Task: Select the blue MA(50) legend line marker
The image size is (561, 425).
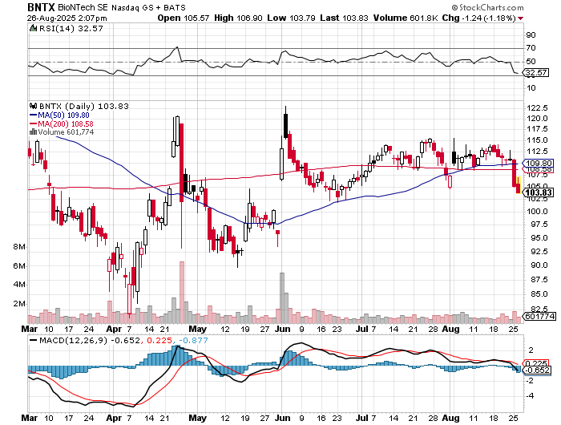Action: 34,115
